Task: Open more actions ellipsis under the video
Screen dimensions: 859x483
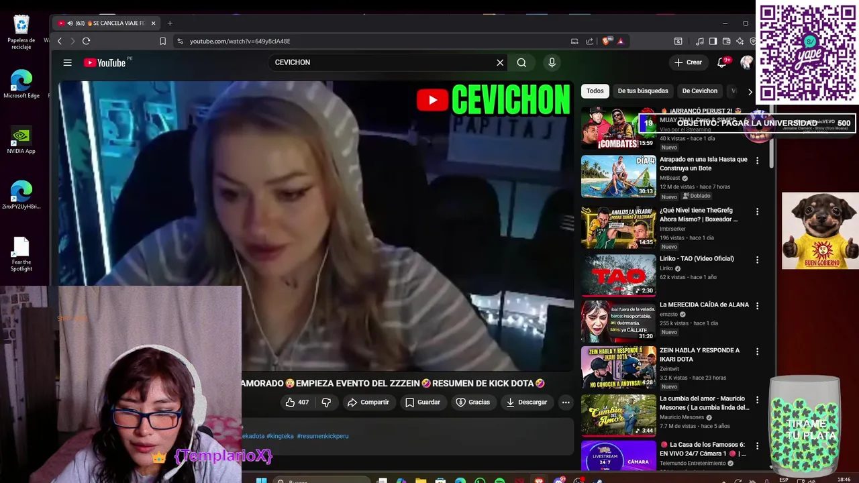Action: 566,402
